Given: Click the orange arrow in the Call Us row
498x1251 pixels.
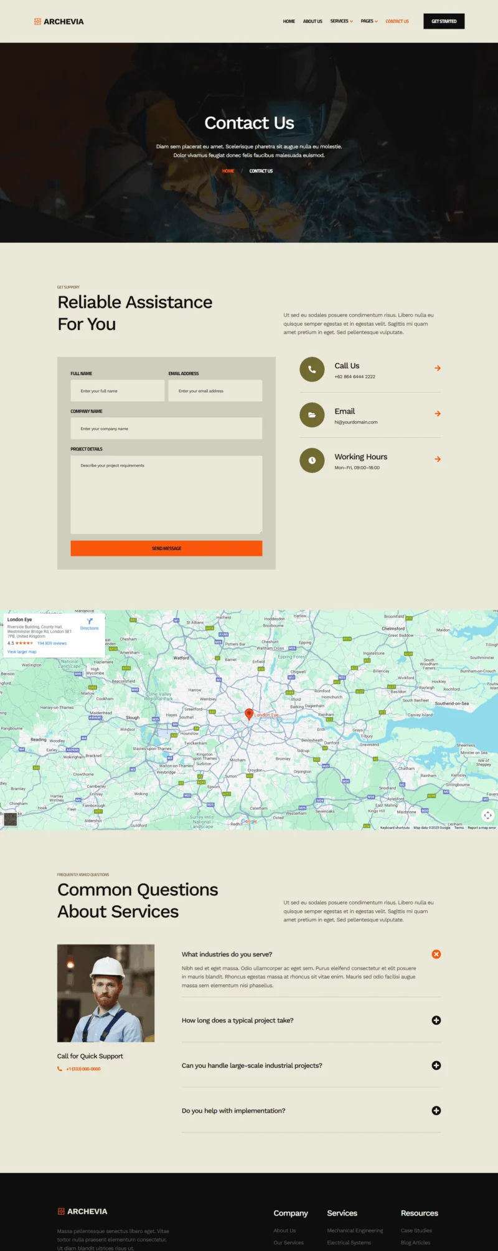Looking at the screenshot, I should click(x=438, y=368).
